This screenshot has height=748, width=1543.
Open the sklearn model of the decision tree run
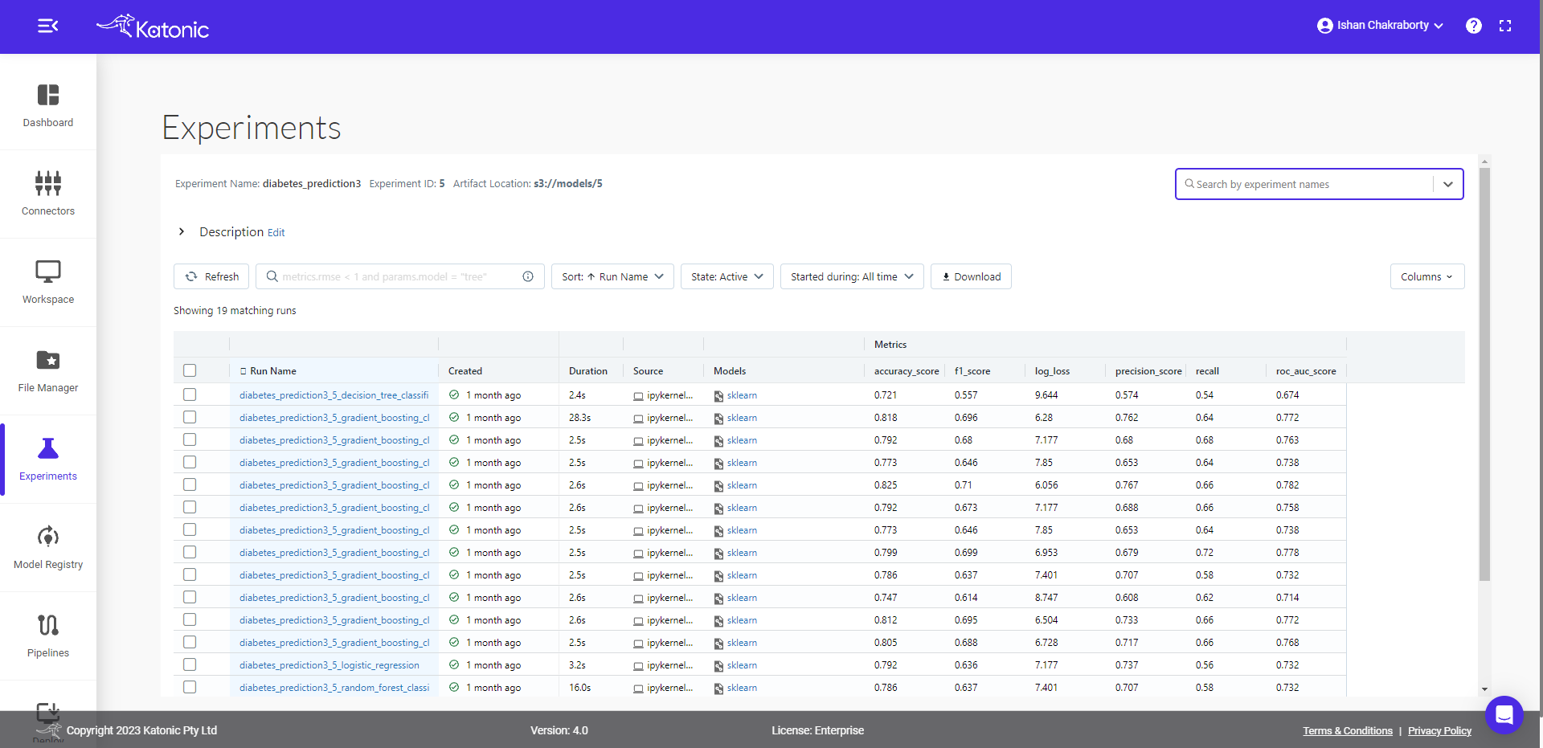[x=742, y=395]
